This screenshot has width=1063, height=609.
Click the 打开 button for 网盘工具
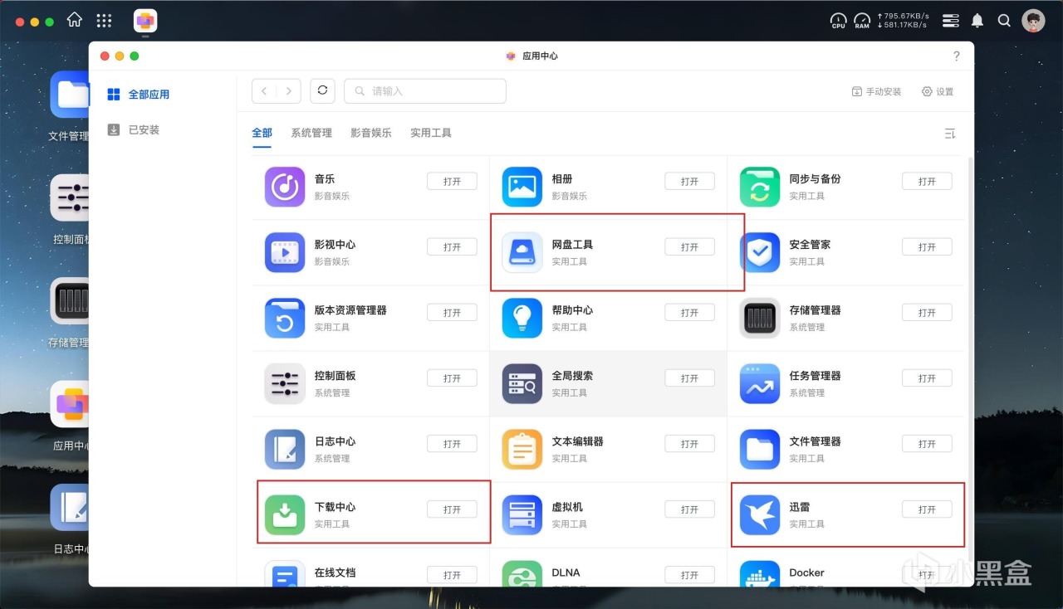[x=689, y=247]
